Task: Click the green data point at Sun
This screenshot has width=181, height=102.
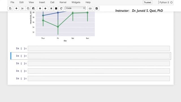Action: pyautogui.click(x=87, y=12)
